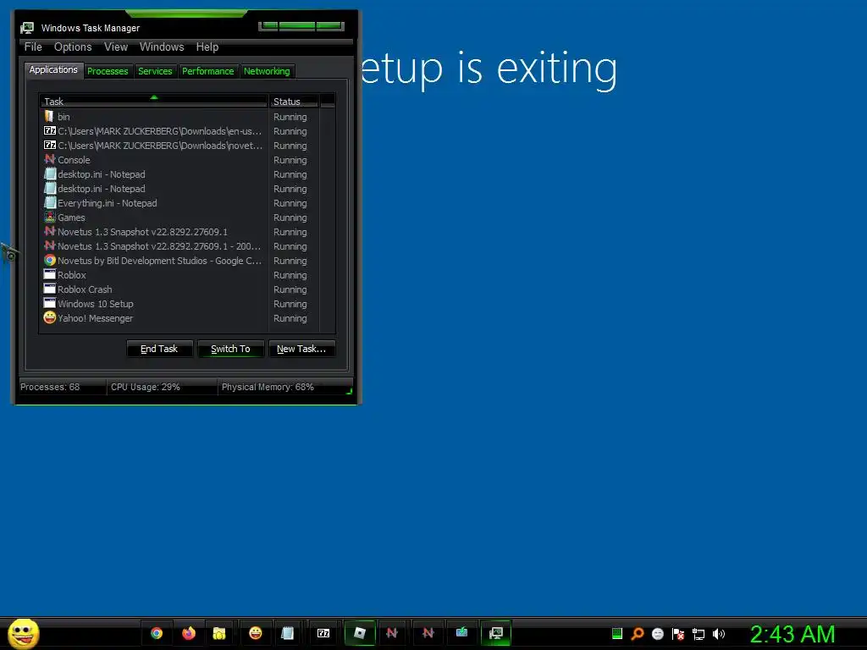The width and height of the screenshot is (867, 650).
Task: Click the Everything.ini Notepad icon
Action: [x=49, y=203]
